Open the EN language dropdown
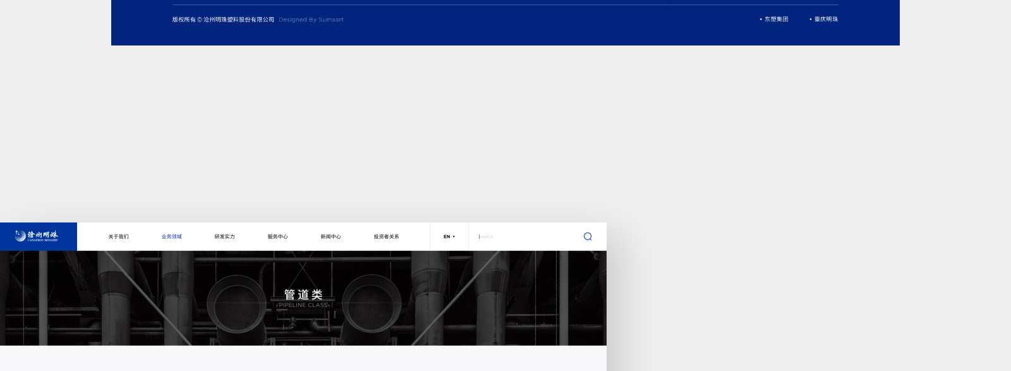Image resolution: width=1011 pixels, height=371 pixels. tap(449, 237)
